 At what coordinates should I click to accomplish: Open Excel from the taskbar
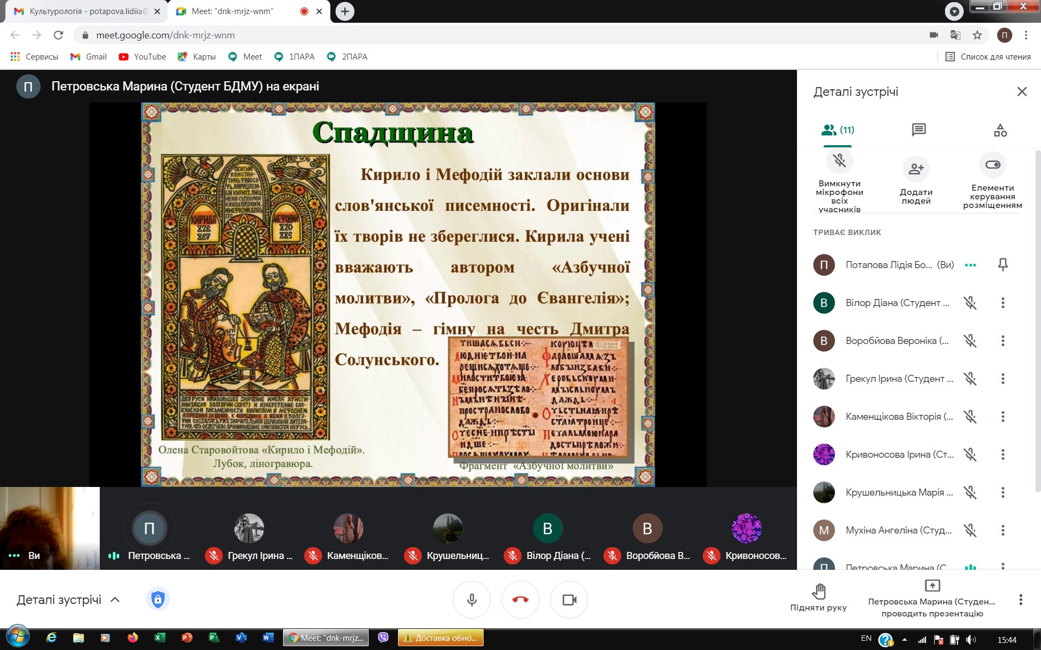tap(159, 638)
